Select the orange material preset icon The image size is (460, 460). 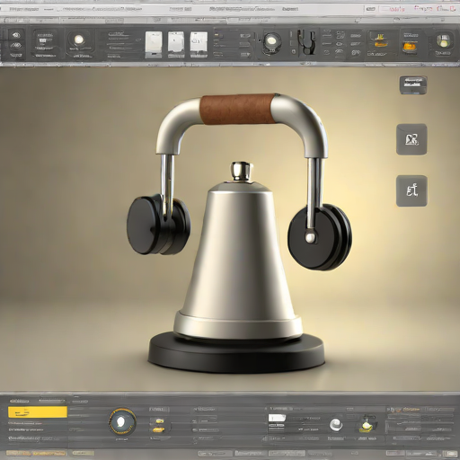pyautogui.click(x=409, y=47)
